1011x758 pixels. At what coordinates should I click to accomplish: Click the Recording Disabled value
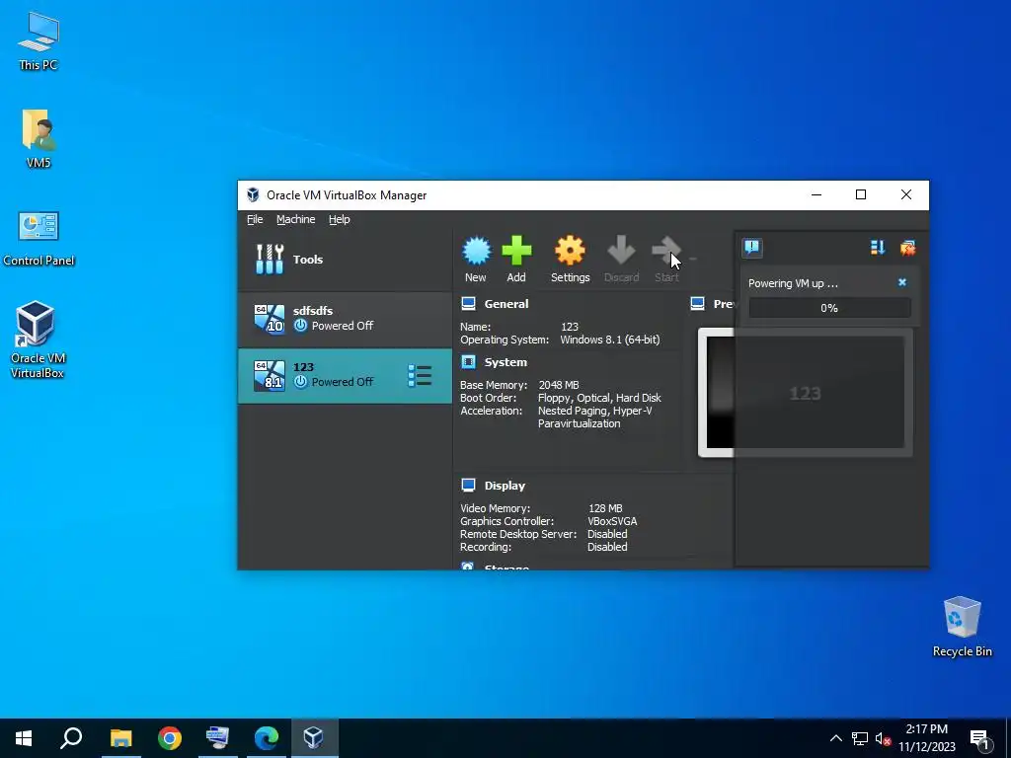pyautogui.click(x=607, y=547)
